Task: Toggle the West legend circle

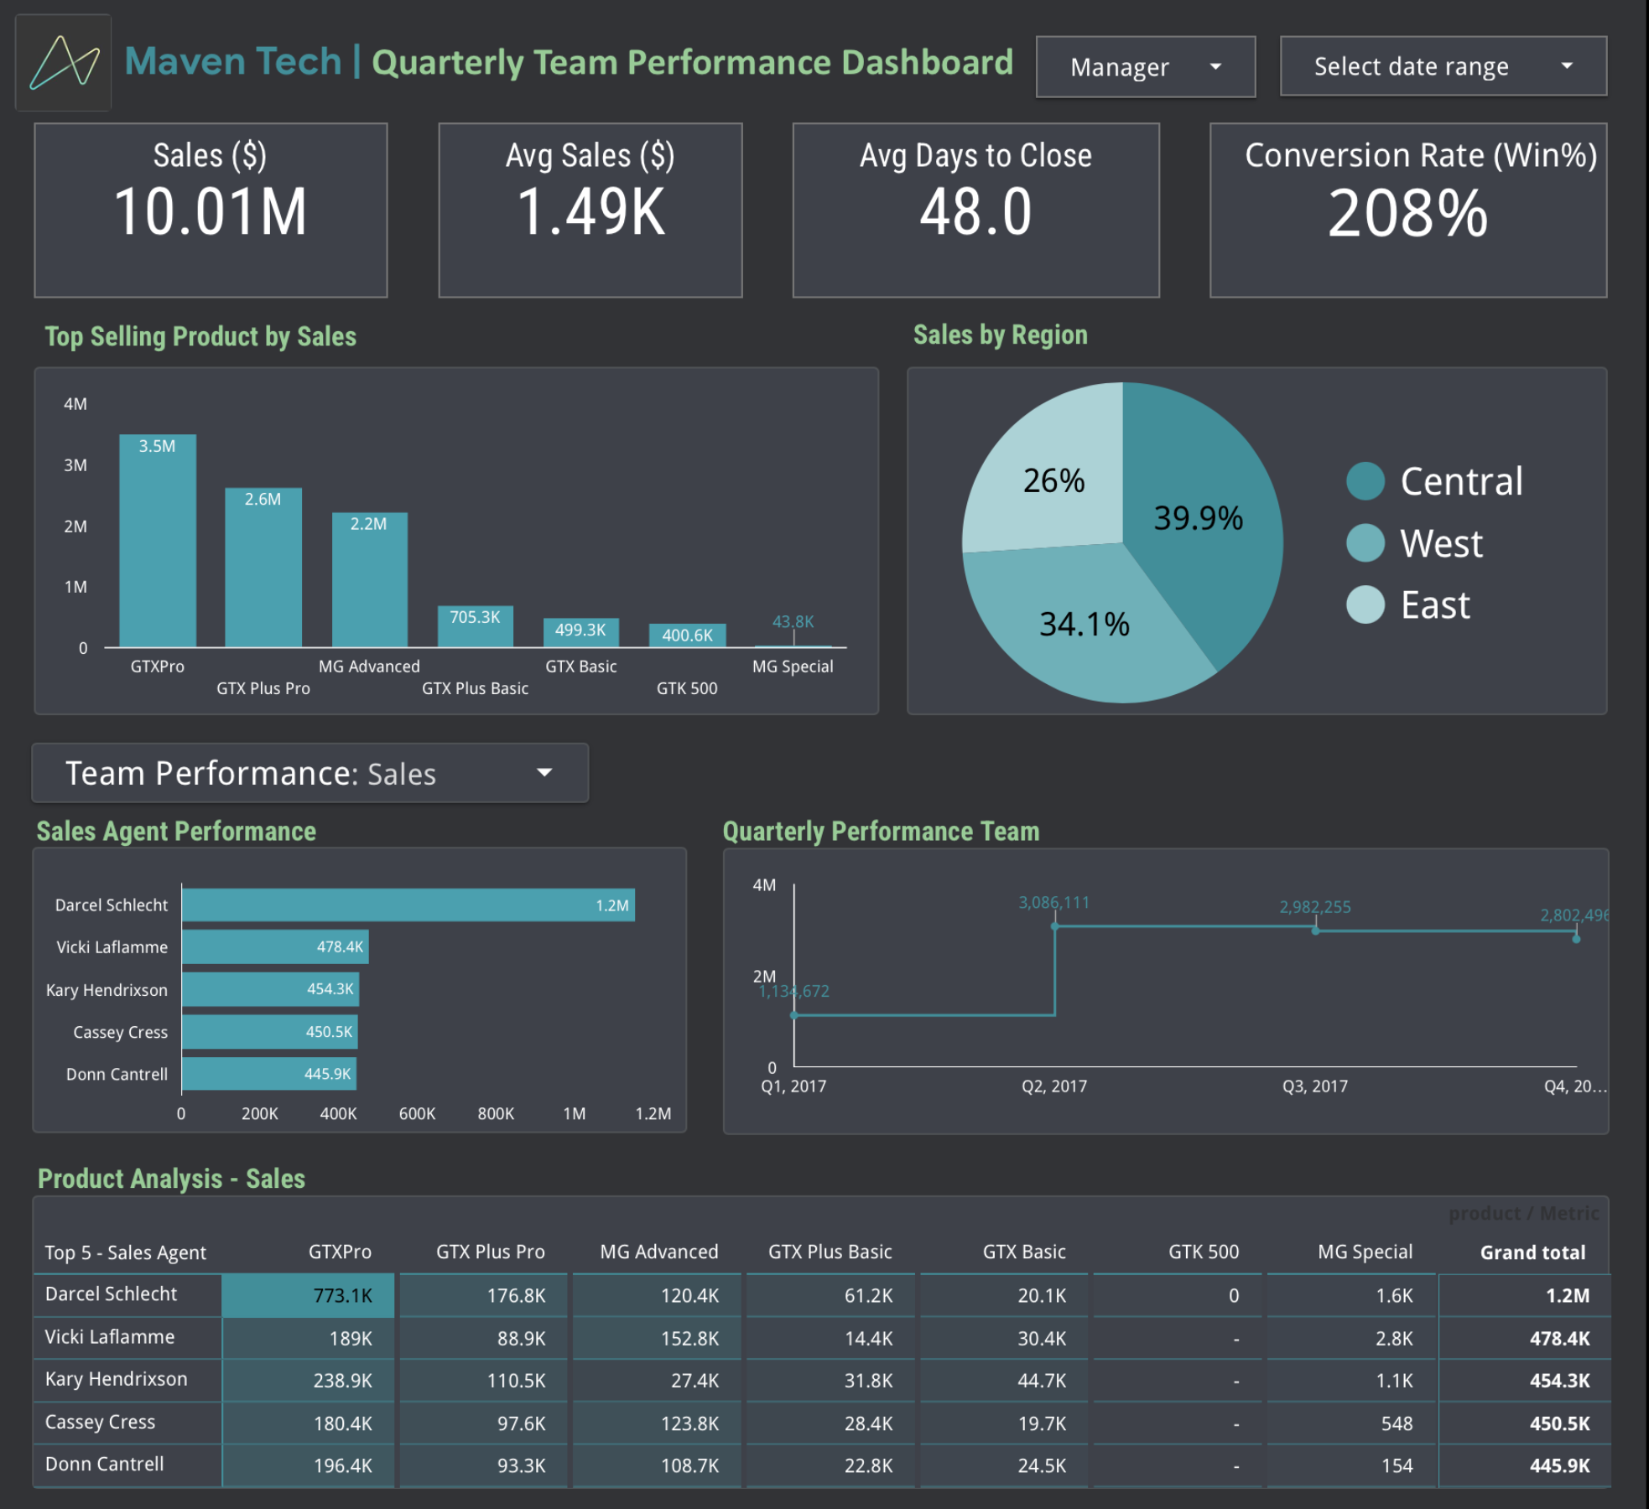Action: tap(1365, 543)
